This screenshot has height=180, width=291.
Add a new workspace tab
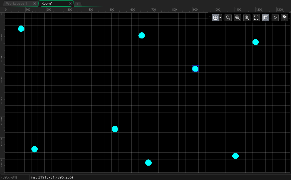click(78, 4)
